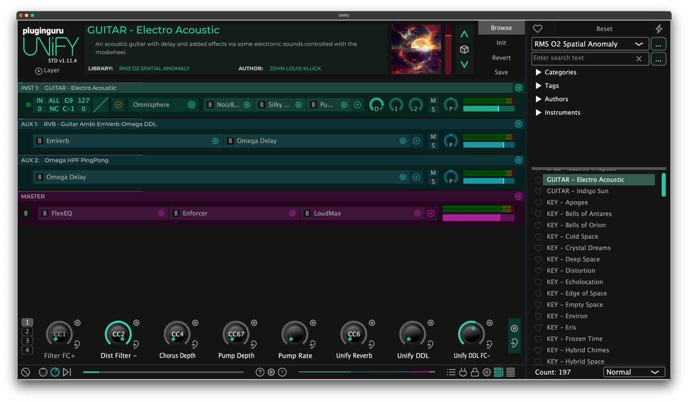Switch to macro page 3
Image resolution: width=688 pixels, height=402 pixels.
[27, 341]
